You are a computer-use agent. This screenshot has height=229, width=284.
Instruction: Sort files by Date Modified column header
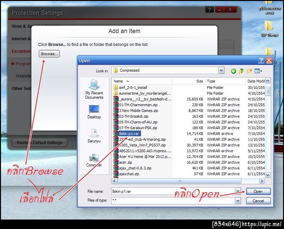(x=256, y=81)
